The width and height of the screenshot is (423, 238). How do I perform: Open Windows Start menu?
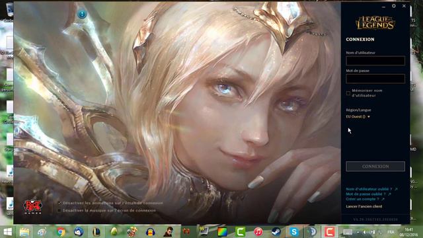click(x=7, y=231)
